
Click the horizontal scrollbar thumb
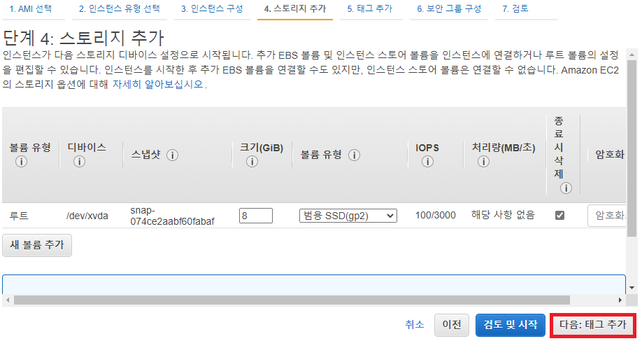292,300
